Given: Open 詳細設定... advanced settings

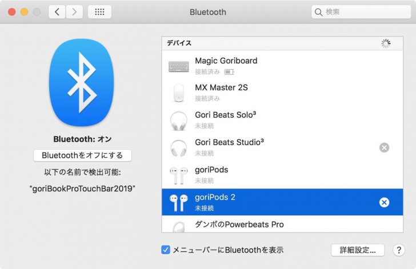Looking at the screenshot, I should pos(358,250).
